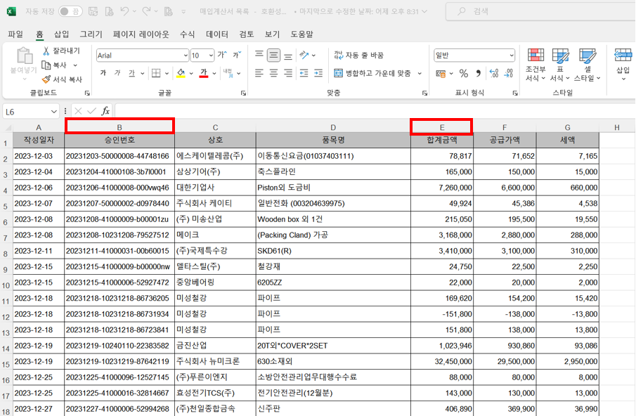636x416 pixels.
Task: Toggle italic 가 formatting
Action: coord(117,73)
